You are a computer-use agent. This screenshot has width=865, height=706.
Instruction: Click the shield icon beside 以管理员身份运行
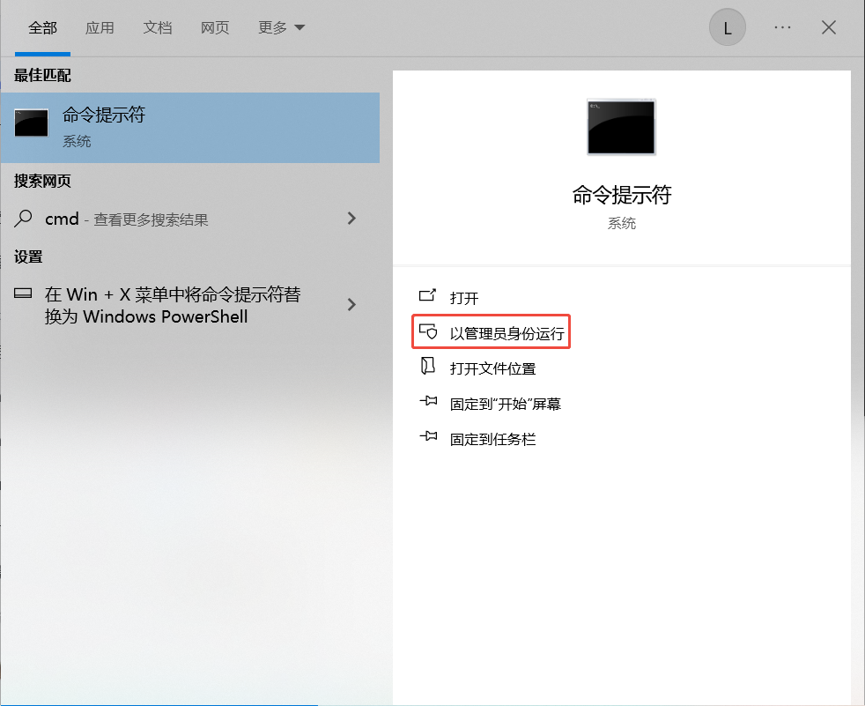coord(428,331)
